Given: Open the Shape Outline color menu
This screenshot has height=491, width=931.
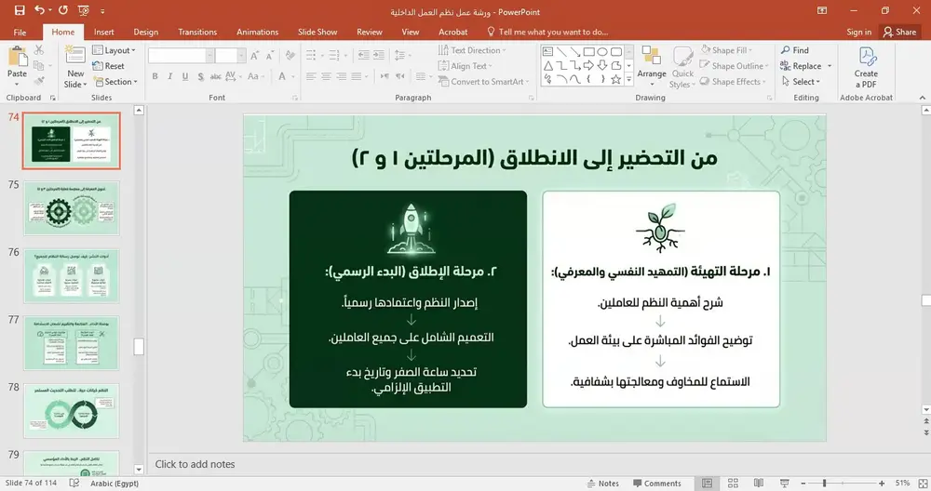Looking at the screenshot, I should click(734, 66).
